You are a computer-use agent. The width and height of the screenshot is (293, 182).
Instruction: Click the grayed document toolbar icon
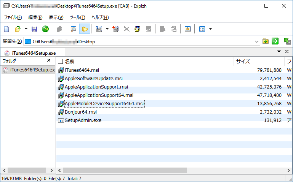[x=162, y=29]
